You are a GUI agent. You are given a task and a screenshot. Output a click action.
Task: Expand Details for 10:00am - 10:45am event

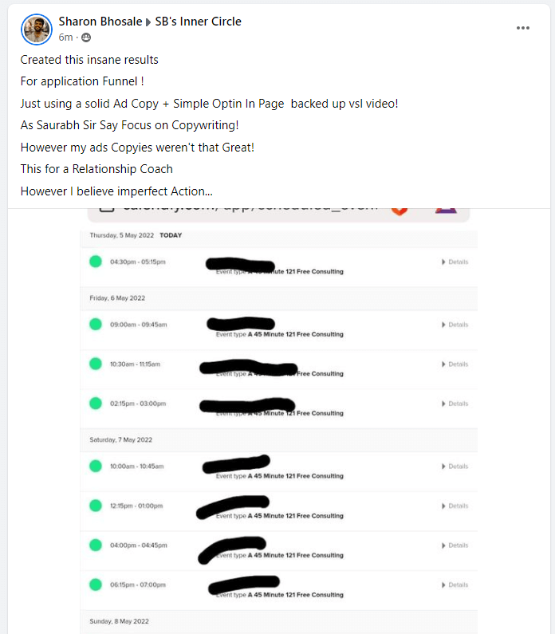coord(455,467)
